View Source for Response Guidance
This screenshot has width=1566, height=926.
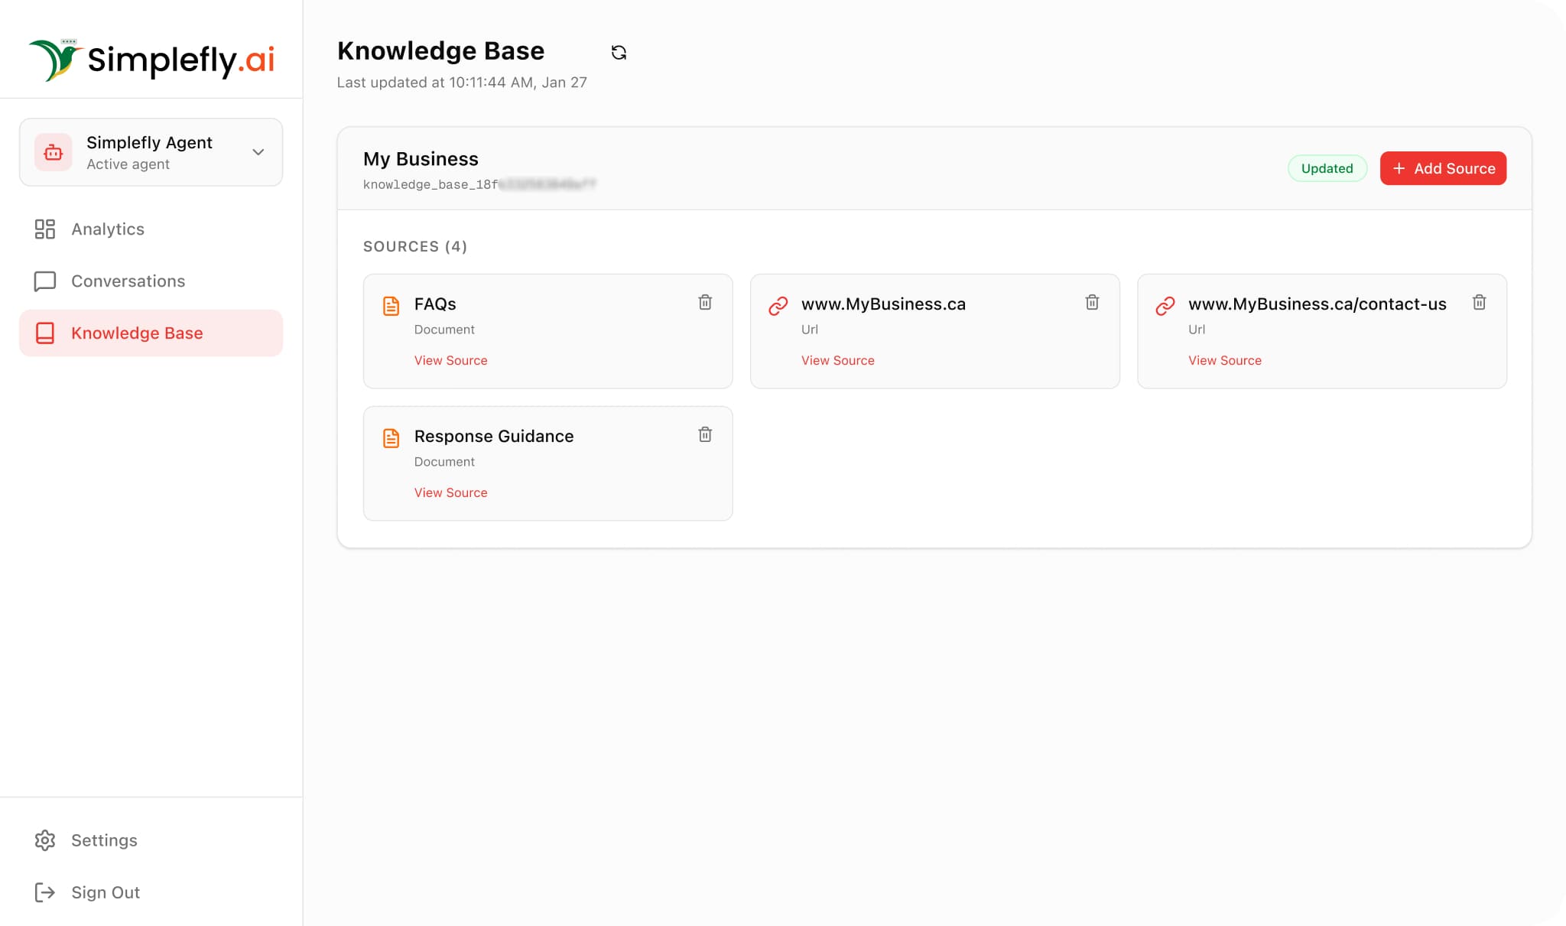pyautogui.click(x=450, y=492)
